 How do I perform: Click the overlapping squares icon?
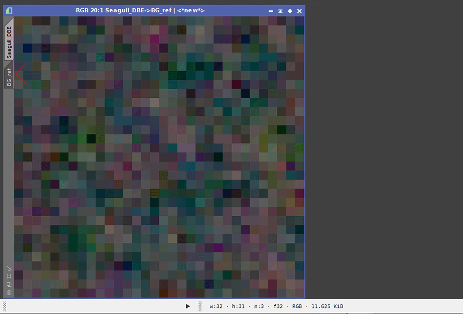tap(9, 284)
